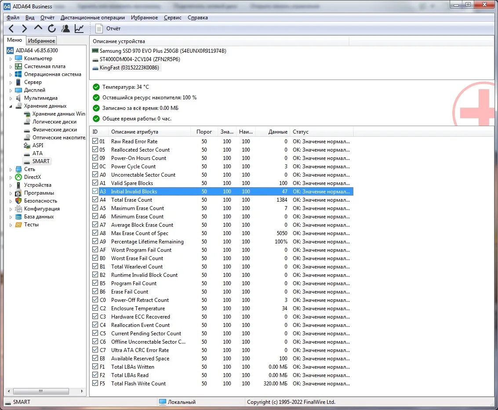Image resolution: width=498 pixels, height=410 pixels.
Task: Expand the Операционная система node arrow
Action: (x=11, y=75)
